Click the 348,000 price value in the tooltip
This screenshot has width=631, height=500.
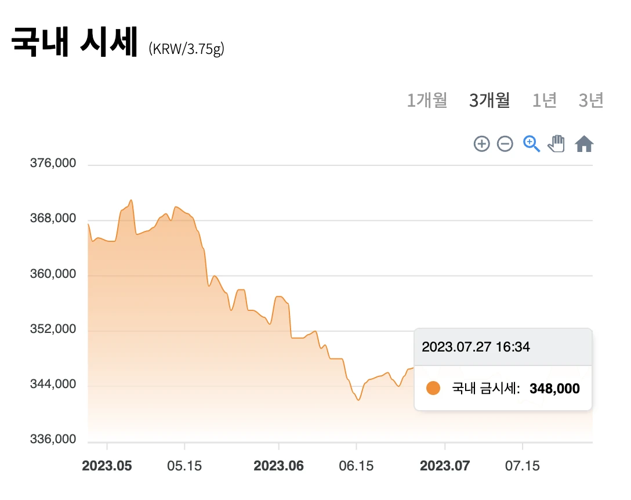pyautogui.click(x=555, y=389)
